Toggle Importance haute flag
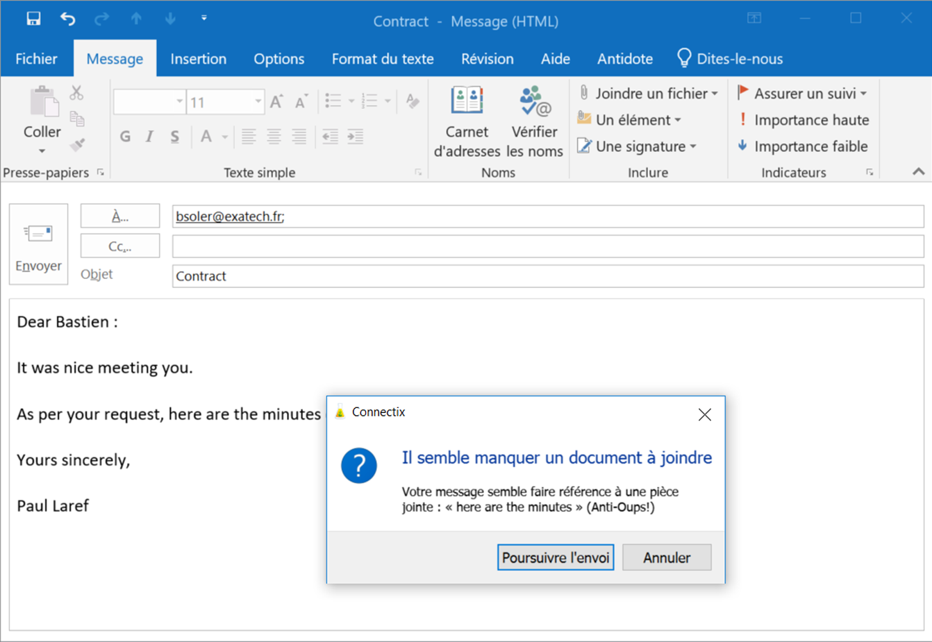This screenshot has height=642, width=932. pos(803,120)
